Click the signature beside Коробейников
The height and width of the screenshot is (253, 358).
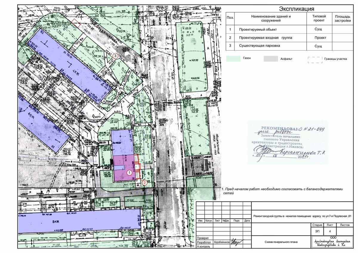(x=237, y=243)
